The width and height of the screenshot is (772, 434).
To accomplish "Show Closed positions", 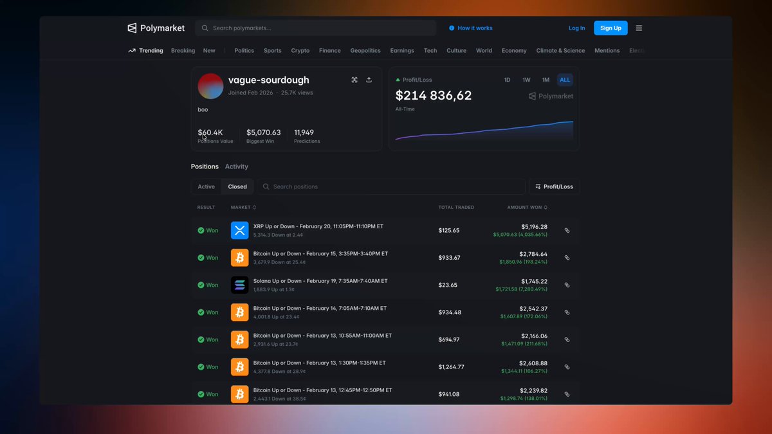I will coord(237,186).
